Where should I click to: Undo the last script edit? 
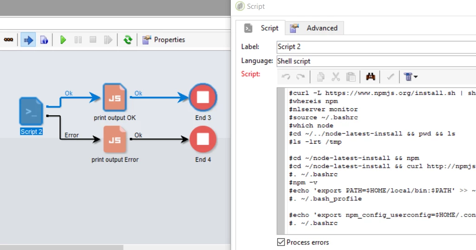coord(286,77)
